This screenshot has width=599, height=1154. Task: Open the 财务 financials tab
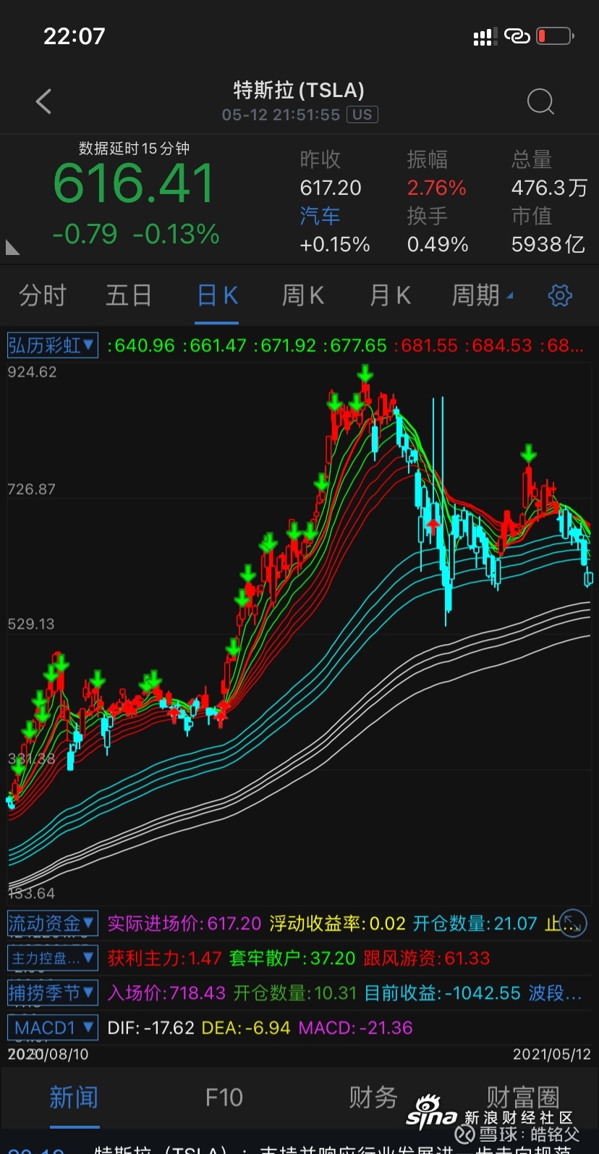373,1097
